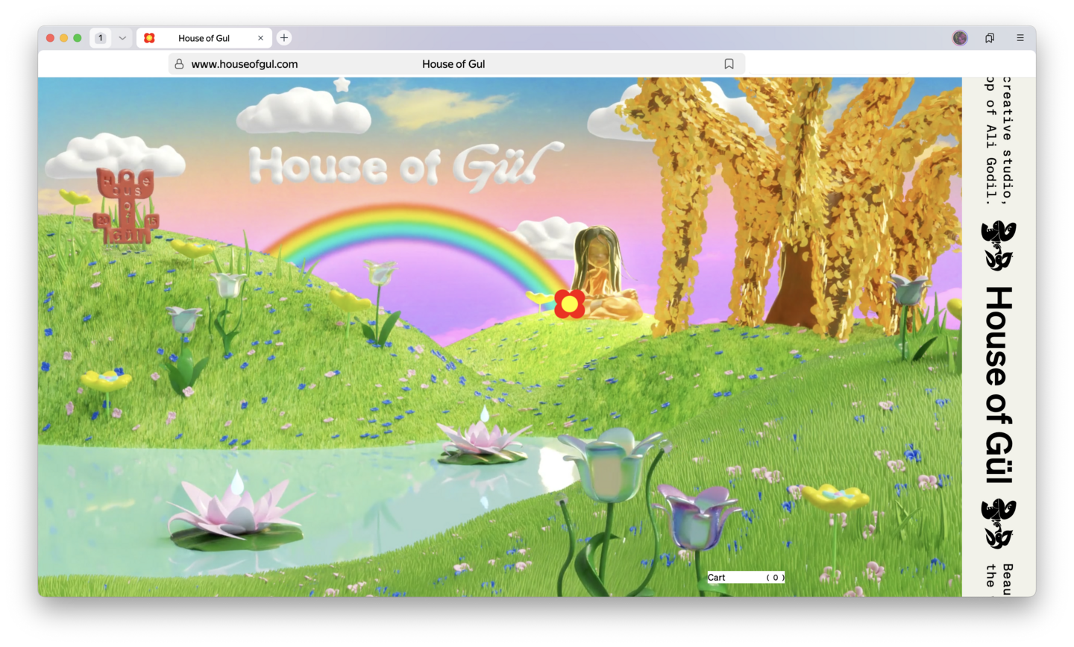The image size is (1074, 647).
Task: Click the vertical House of Gül sidebar title
Action: [999, 385]
